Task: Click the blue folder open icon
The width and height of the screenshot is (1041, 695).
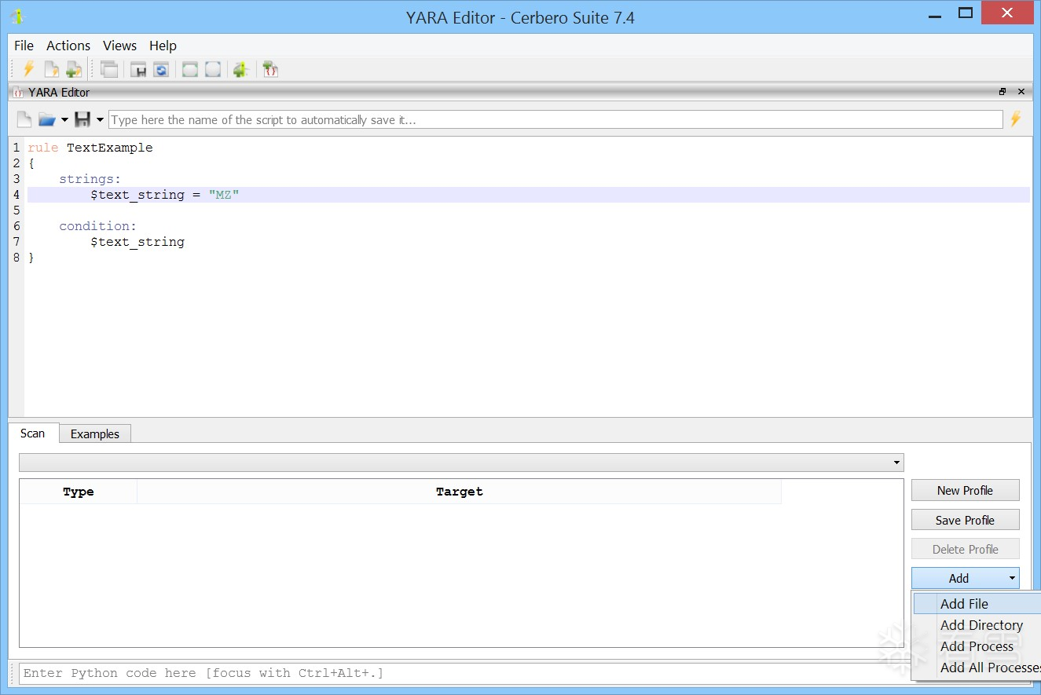Action: click(x=47, y=119)
